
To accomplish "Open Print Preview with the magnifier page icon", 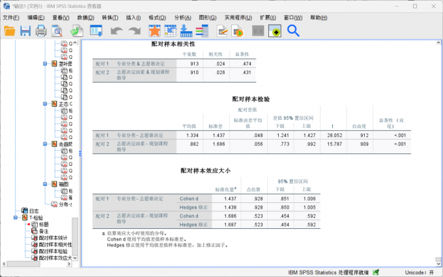I will coord(57,31).
